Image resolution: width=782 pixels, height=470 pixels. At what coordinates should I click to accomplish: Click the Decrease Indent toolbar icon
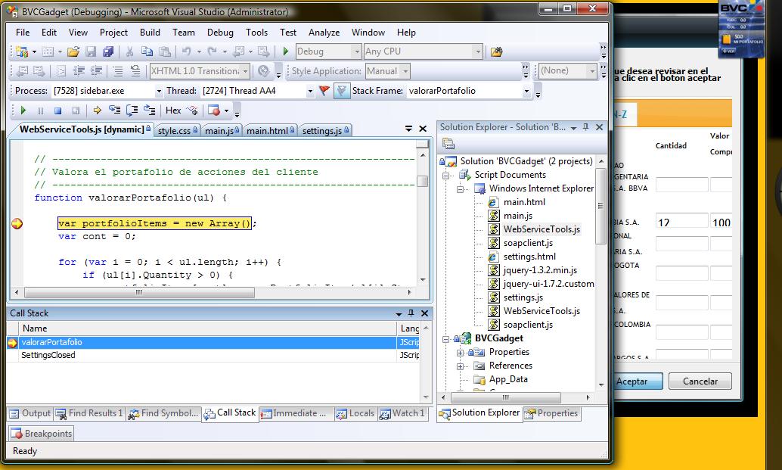[x=79, y=71]
